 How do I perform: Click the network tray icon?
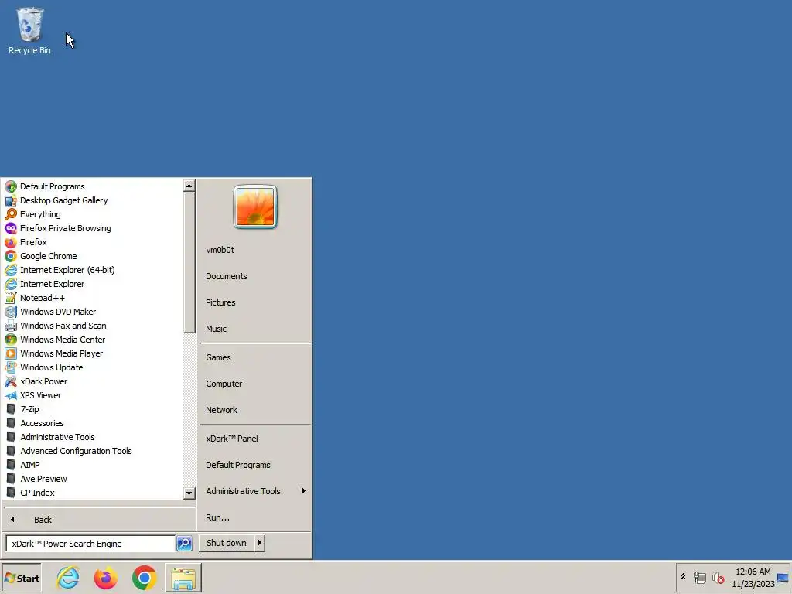(699, 578)
